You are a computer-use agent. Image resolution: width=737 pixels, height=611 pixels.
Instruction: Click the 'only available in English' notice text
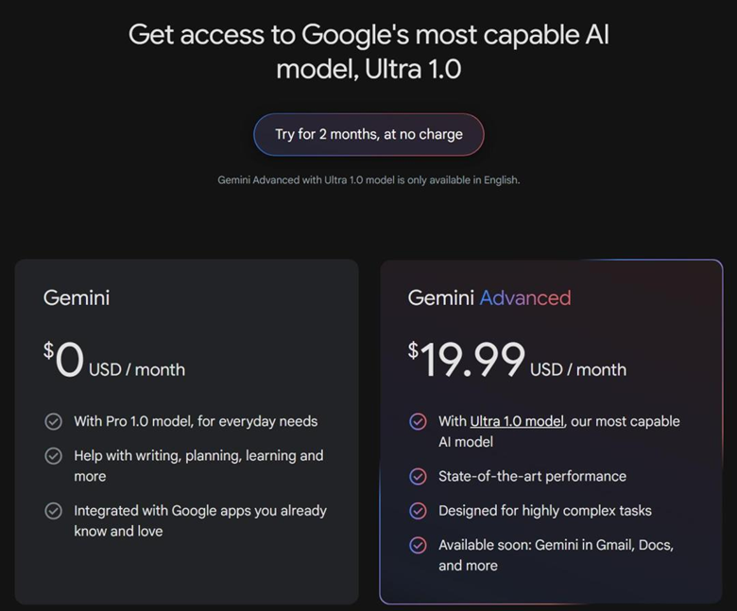[x=368, y=179]
